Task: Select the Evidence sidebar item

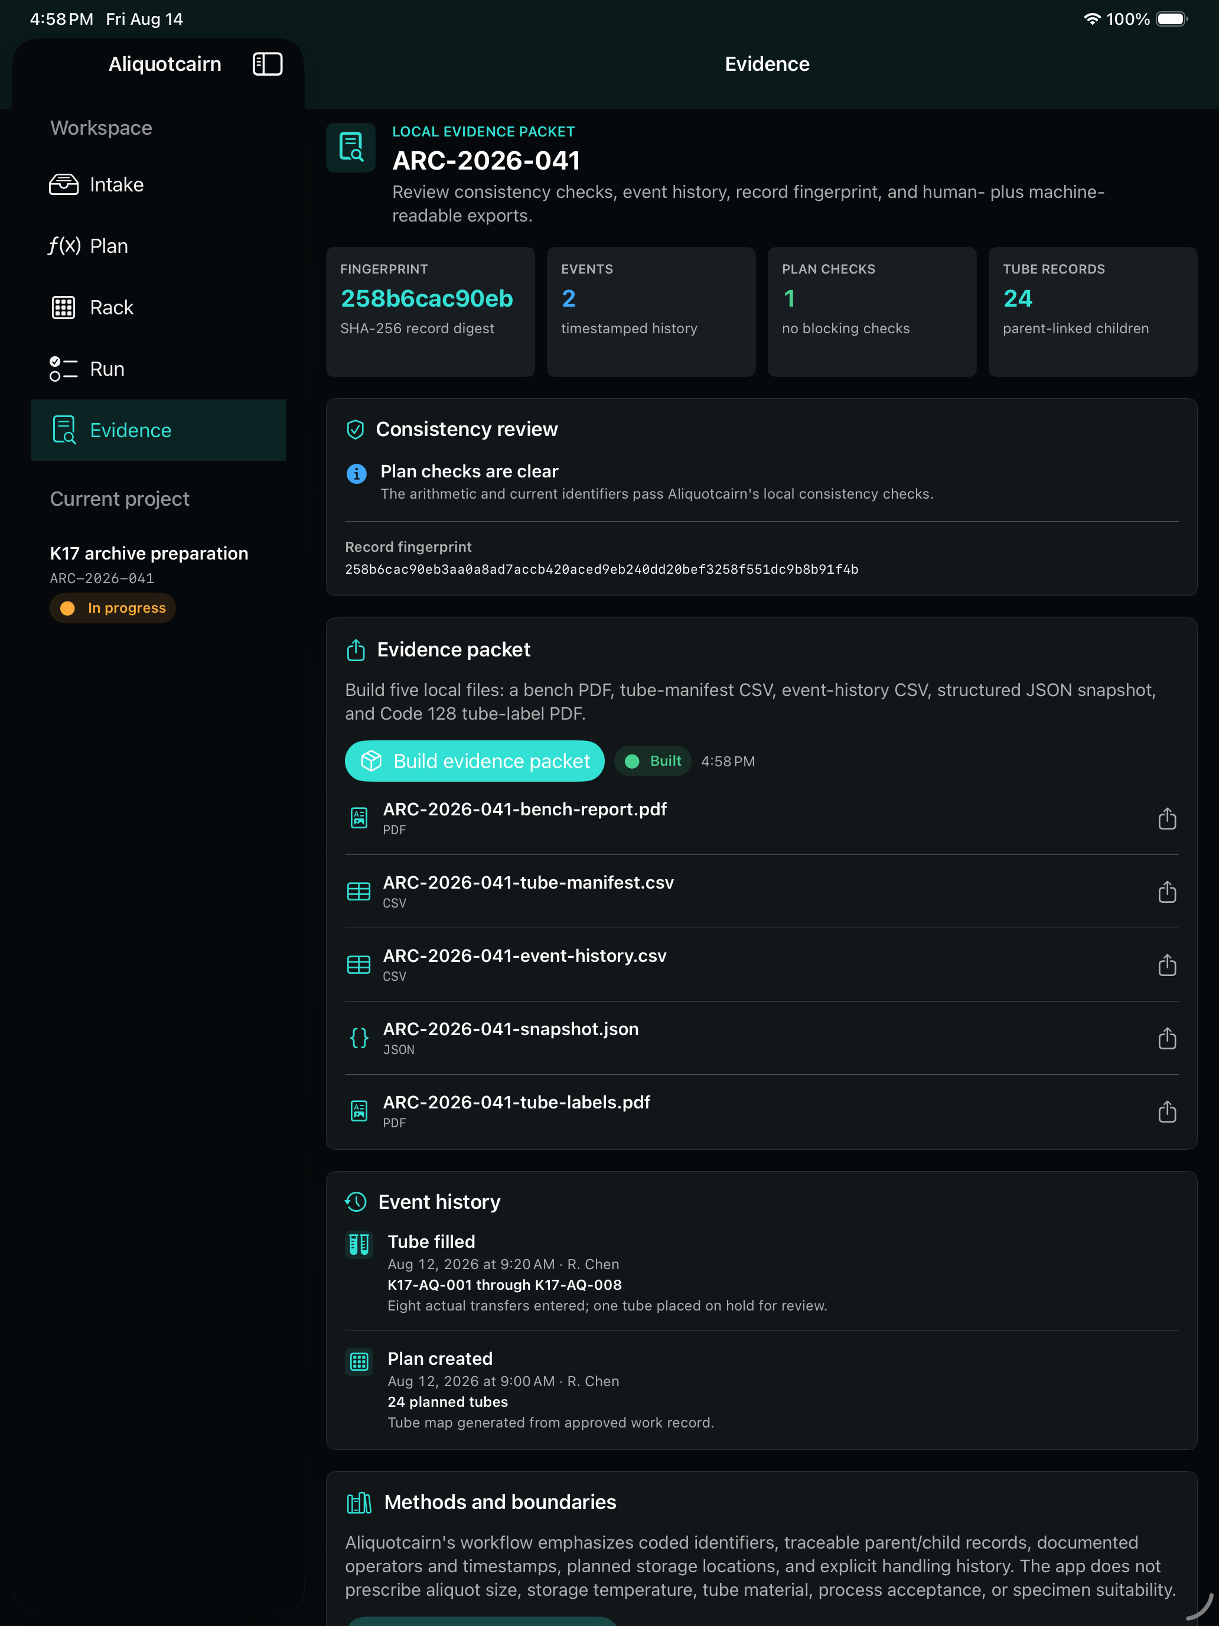Action: point(158,430)
